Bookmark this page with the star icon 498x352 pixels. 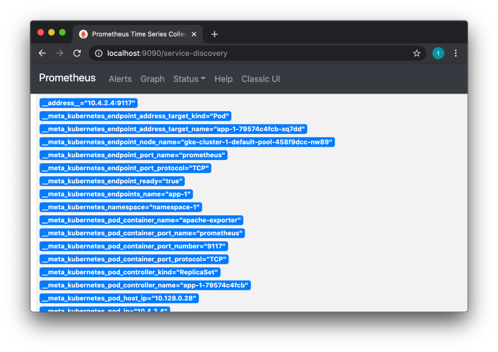(416, 53)
